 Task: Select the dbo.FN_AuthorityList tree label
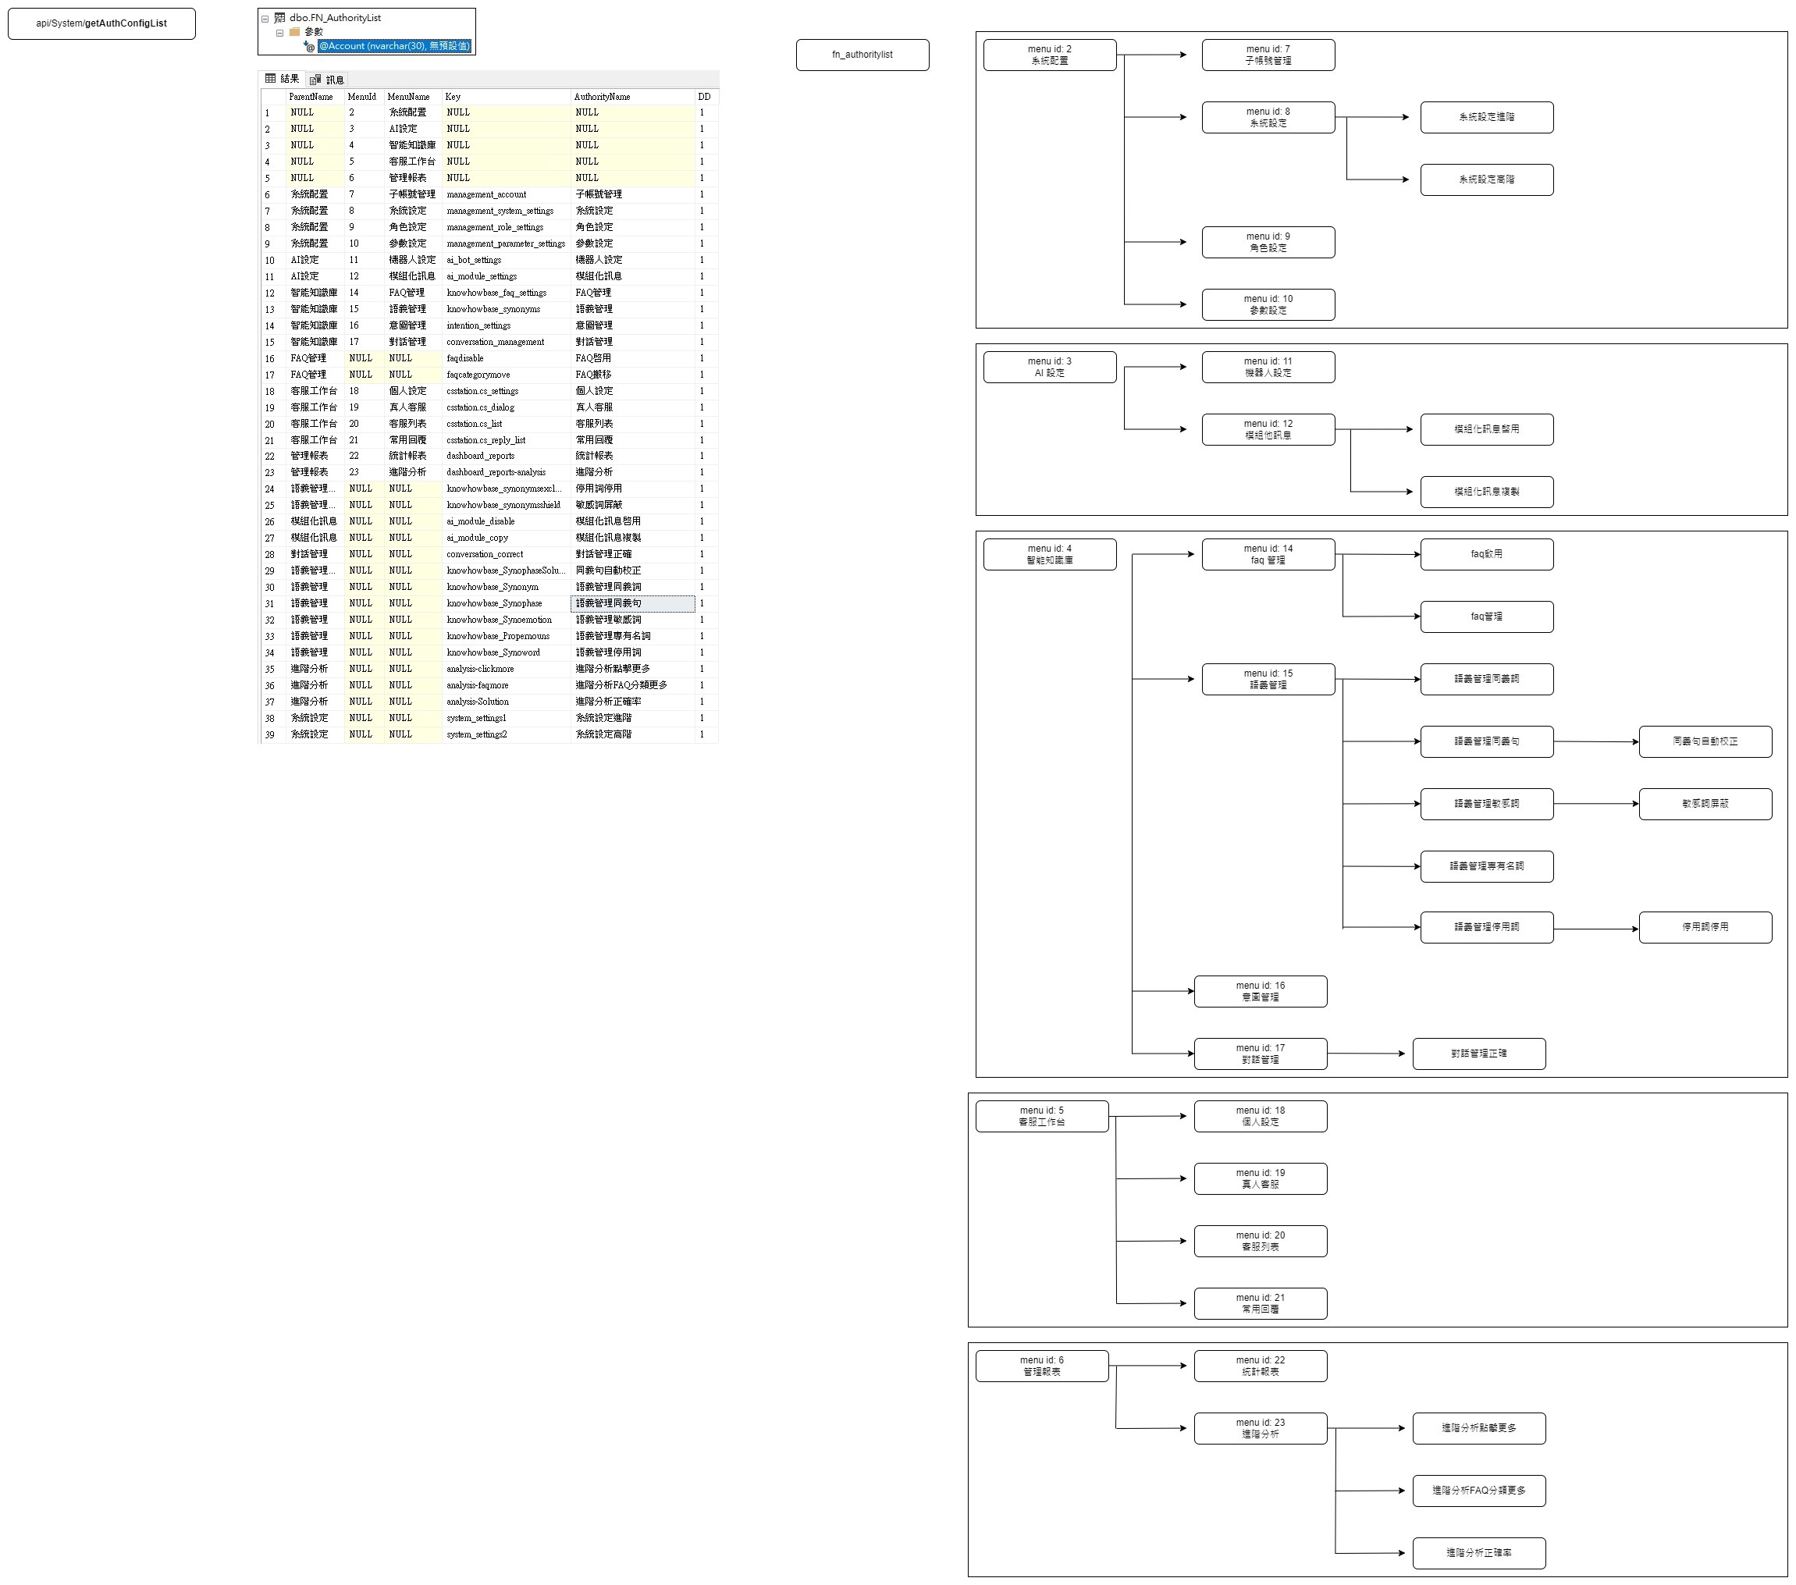335,18
